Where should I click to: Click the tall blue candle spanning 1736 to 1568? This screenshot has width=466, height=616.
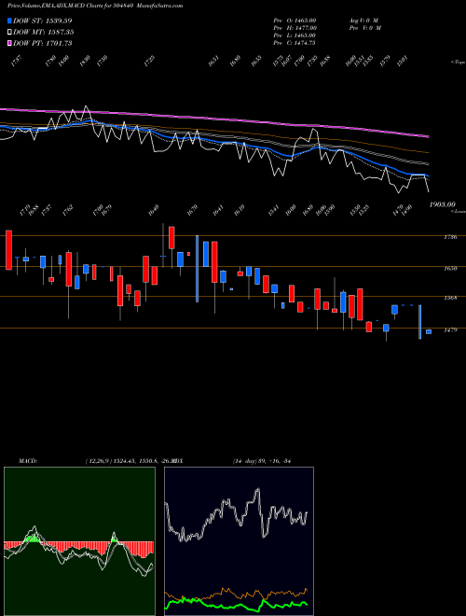coord(198,269)
